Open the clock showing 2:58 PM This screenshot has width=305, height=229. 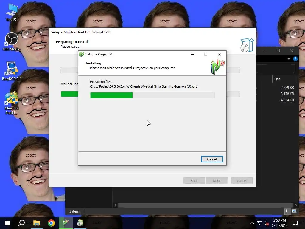click(279, 223)
